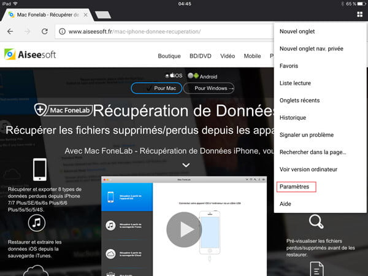Click the Récupération de Données heading

(x=183, y=110)
